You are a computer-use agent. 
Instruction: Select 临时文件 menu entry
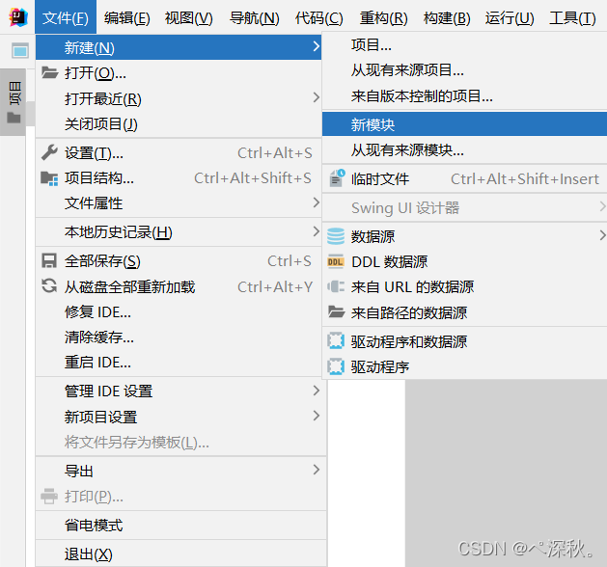[464, 178]
